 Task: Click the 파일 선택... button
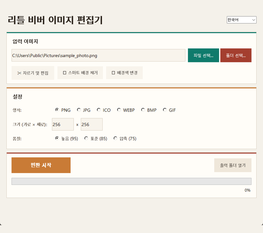[203, 55]
